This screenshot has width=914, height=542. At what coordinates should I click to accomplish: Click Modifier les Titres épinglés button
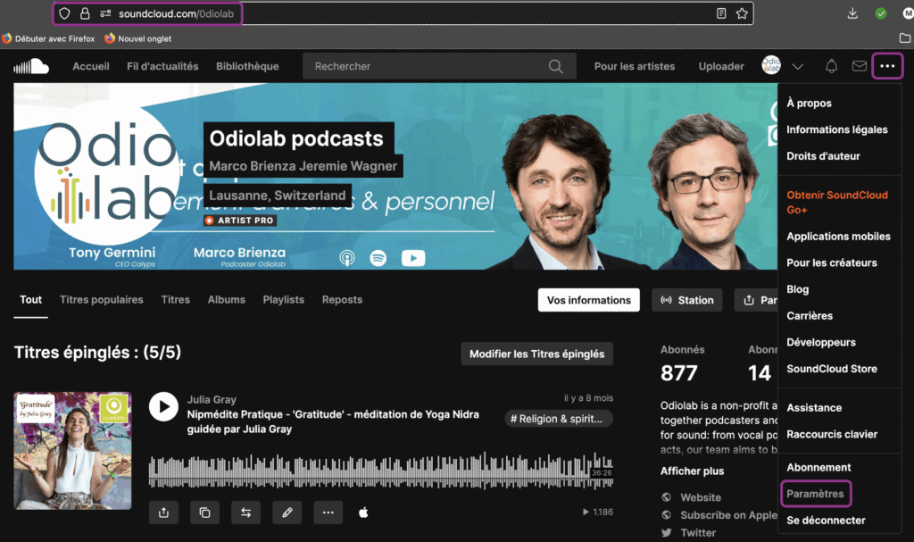(536, 354)
